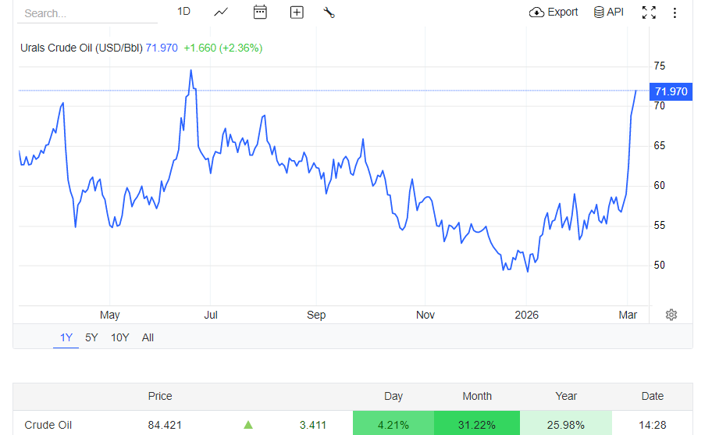Show the All time range
Viewport: 712px width, 435px height.
click(x=148, y=337)
